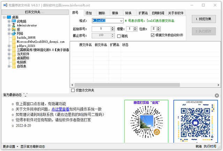This screenshot has width=223, height=151.
Task: Open the 关于本软件 tab
Action: 176,13
